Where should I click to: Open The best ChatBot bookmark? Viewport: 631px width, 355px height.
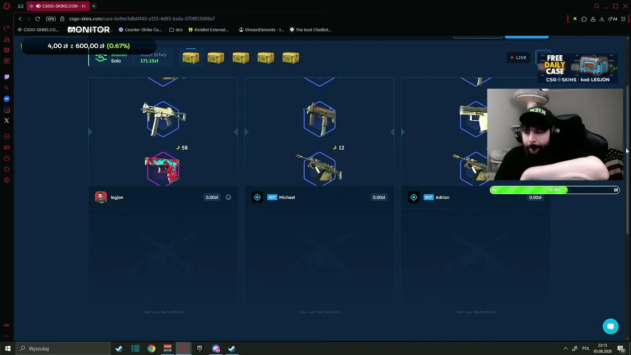pyautogui.click(x=311, y=30)
